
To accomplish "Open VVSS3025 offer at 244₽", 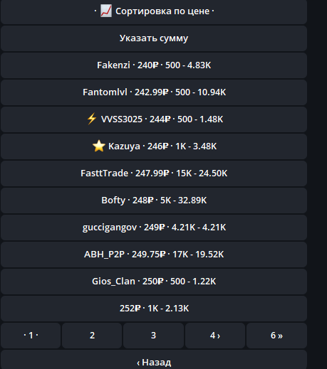I will pyautogui.click(x=154, y=119).
